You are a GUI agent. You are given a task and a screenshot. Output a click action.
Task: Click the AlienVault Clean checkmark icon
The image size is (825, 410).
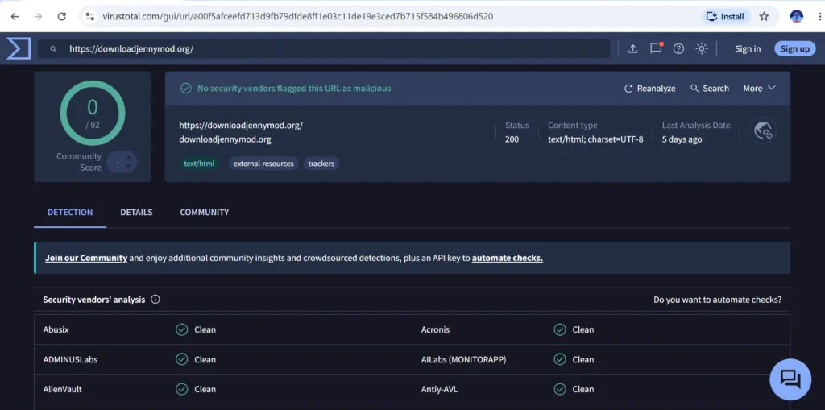pos(181,389)
